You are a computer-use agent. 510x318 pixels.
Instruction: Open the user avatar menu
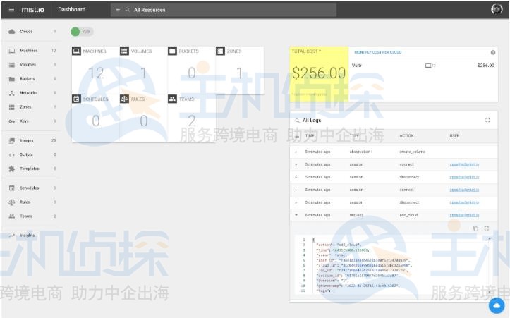point(497,8)
